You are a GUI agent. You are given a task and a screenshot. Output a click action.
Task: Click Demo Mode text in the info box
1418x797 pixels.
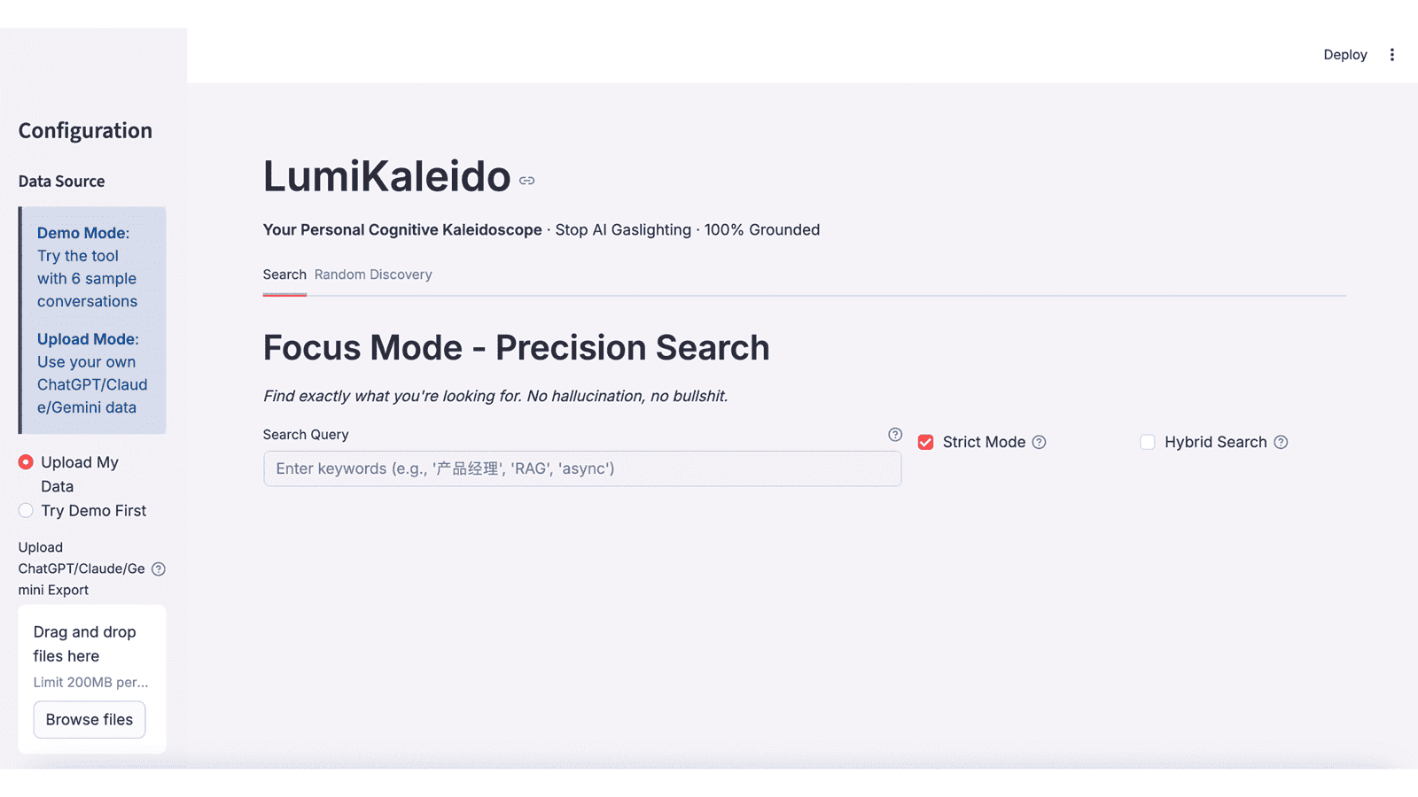[82, 232]
